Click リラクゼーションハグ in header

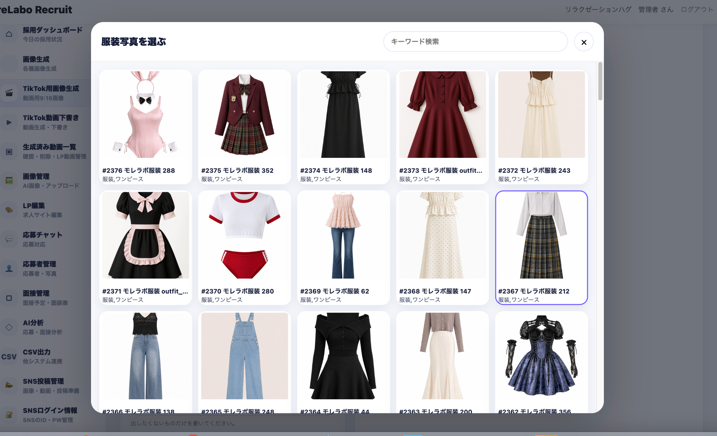598,9
